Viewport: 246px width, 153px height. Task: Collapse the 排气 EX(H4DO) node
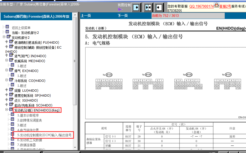(x=6, y=70)
